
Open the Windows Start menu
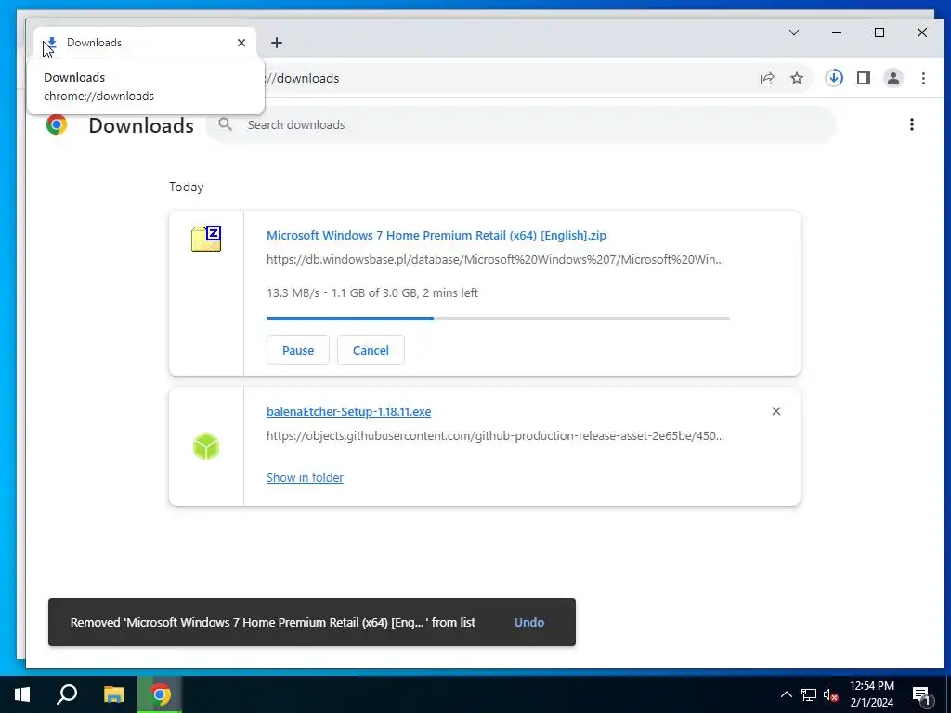[x=22, y=694]
